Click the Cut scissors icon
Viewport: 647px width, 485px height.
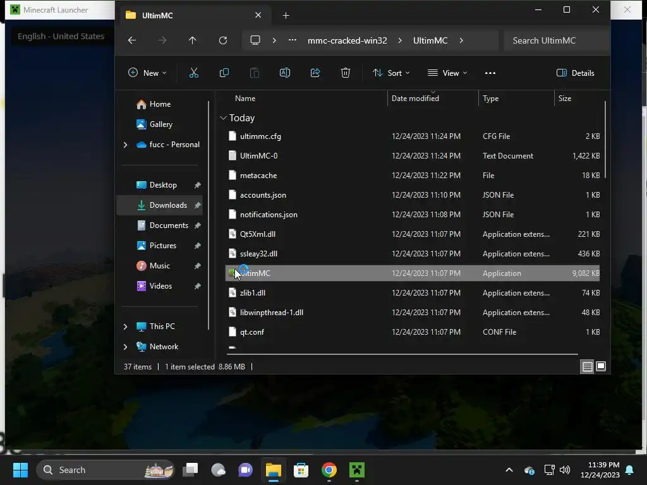click(193, 73)
